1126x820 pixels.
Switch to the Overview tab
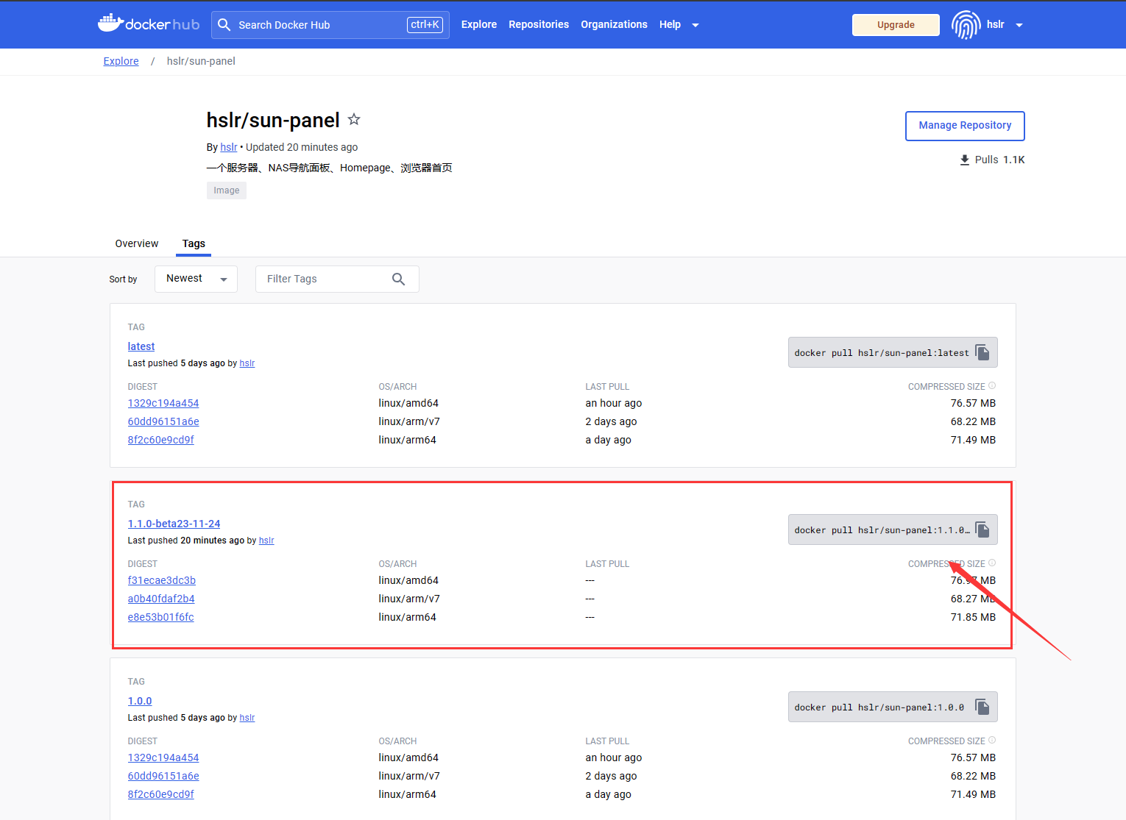pyautogui.click(x=136, y=243)
